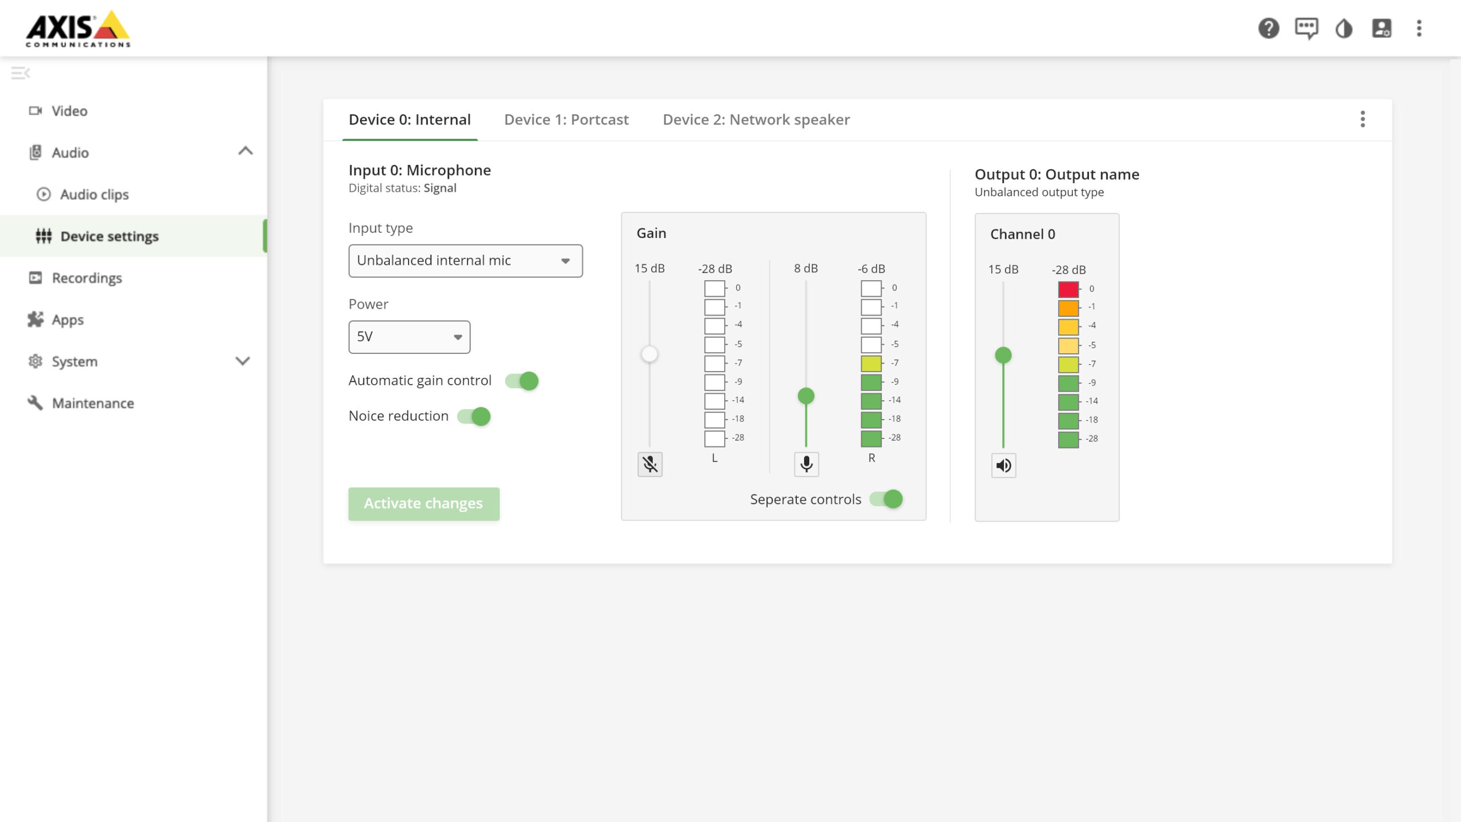
Task: Open the Power 5V dropdown
Action: tap(409, 337)
